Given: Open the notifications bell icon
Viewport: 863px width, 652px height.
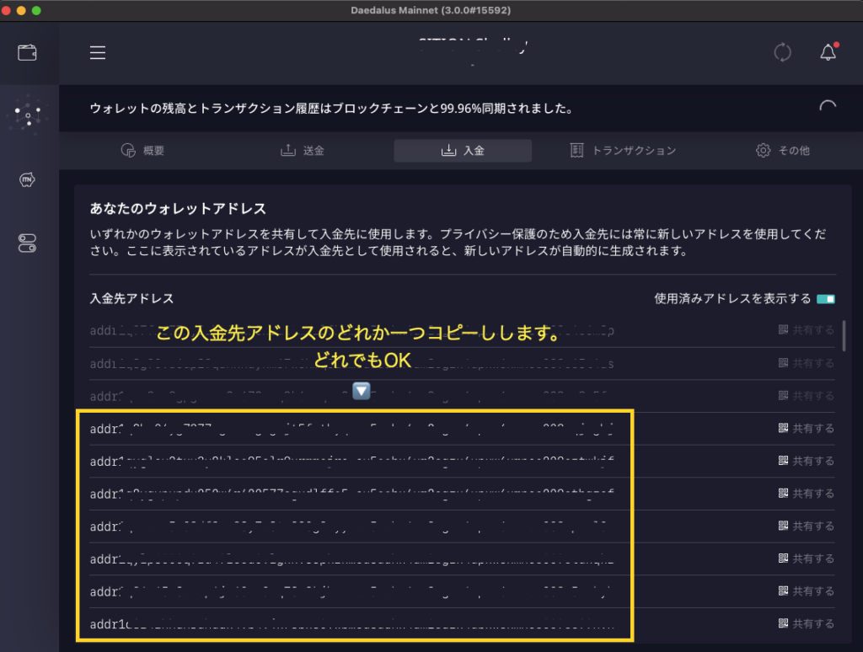Looking at the screenshot, I should click(828, 52).
